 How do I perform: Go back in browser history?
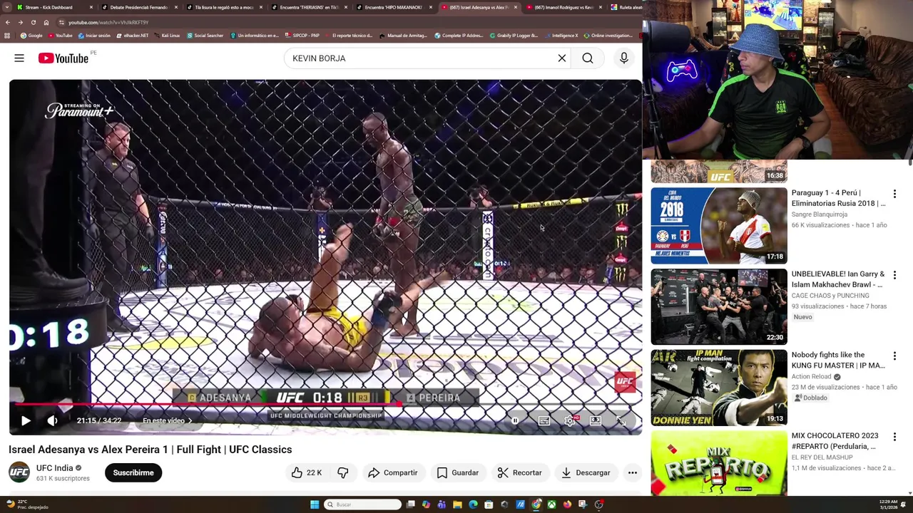point(9,22)
